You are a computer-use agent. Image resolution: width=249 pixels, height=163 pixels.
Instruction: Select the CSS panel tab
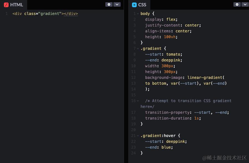point(139,5)
